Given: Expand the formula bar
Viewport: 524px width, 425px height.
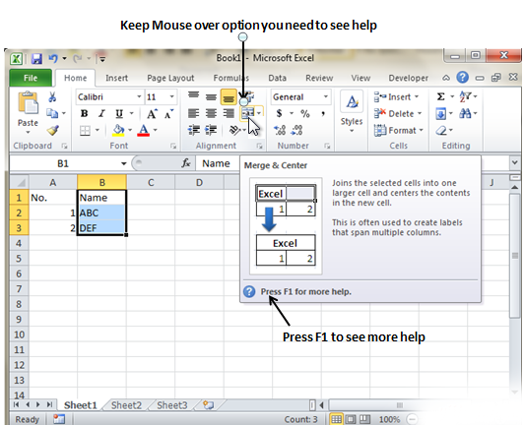Looking at the screenshot, I should 514,163.
